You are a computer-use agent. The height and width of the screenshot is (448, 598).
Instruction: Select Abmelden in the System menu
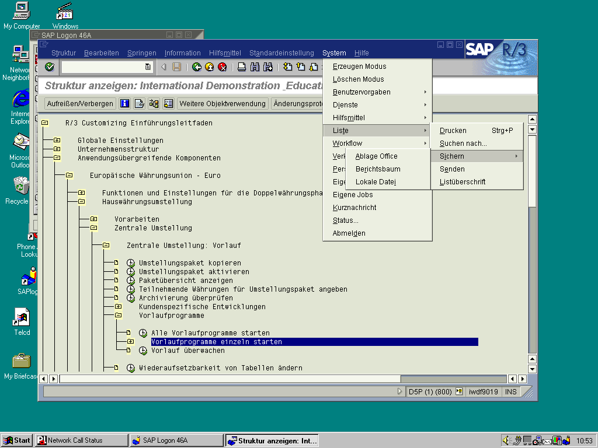point(377,233)
